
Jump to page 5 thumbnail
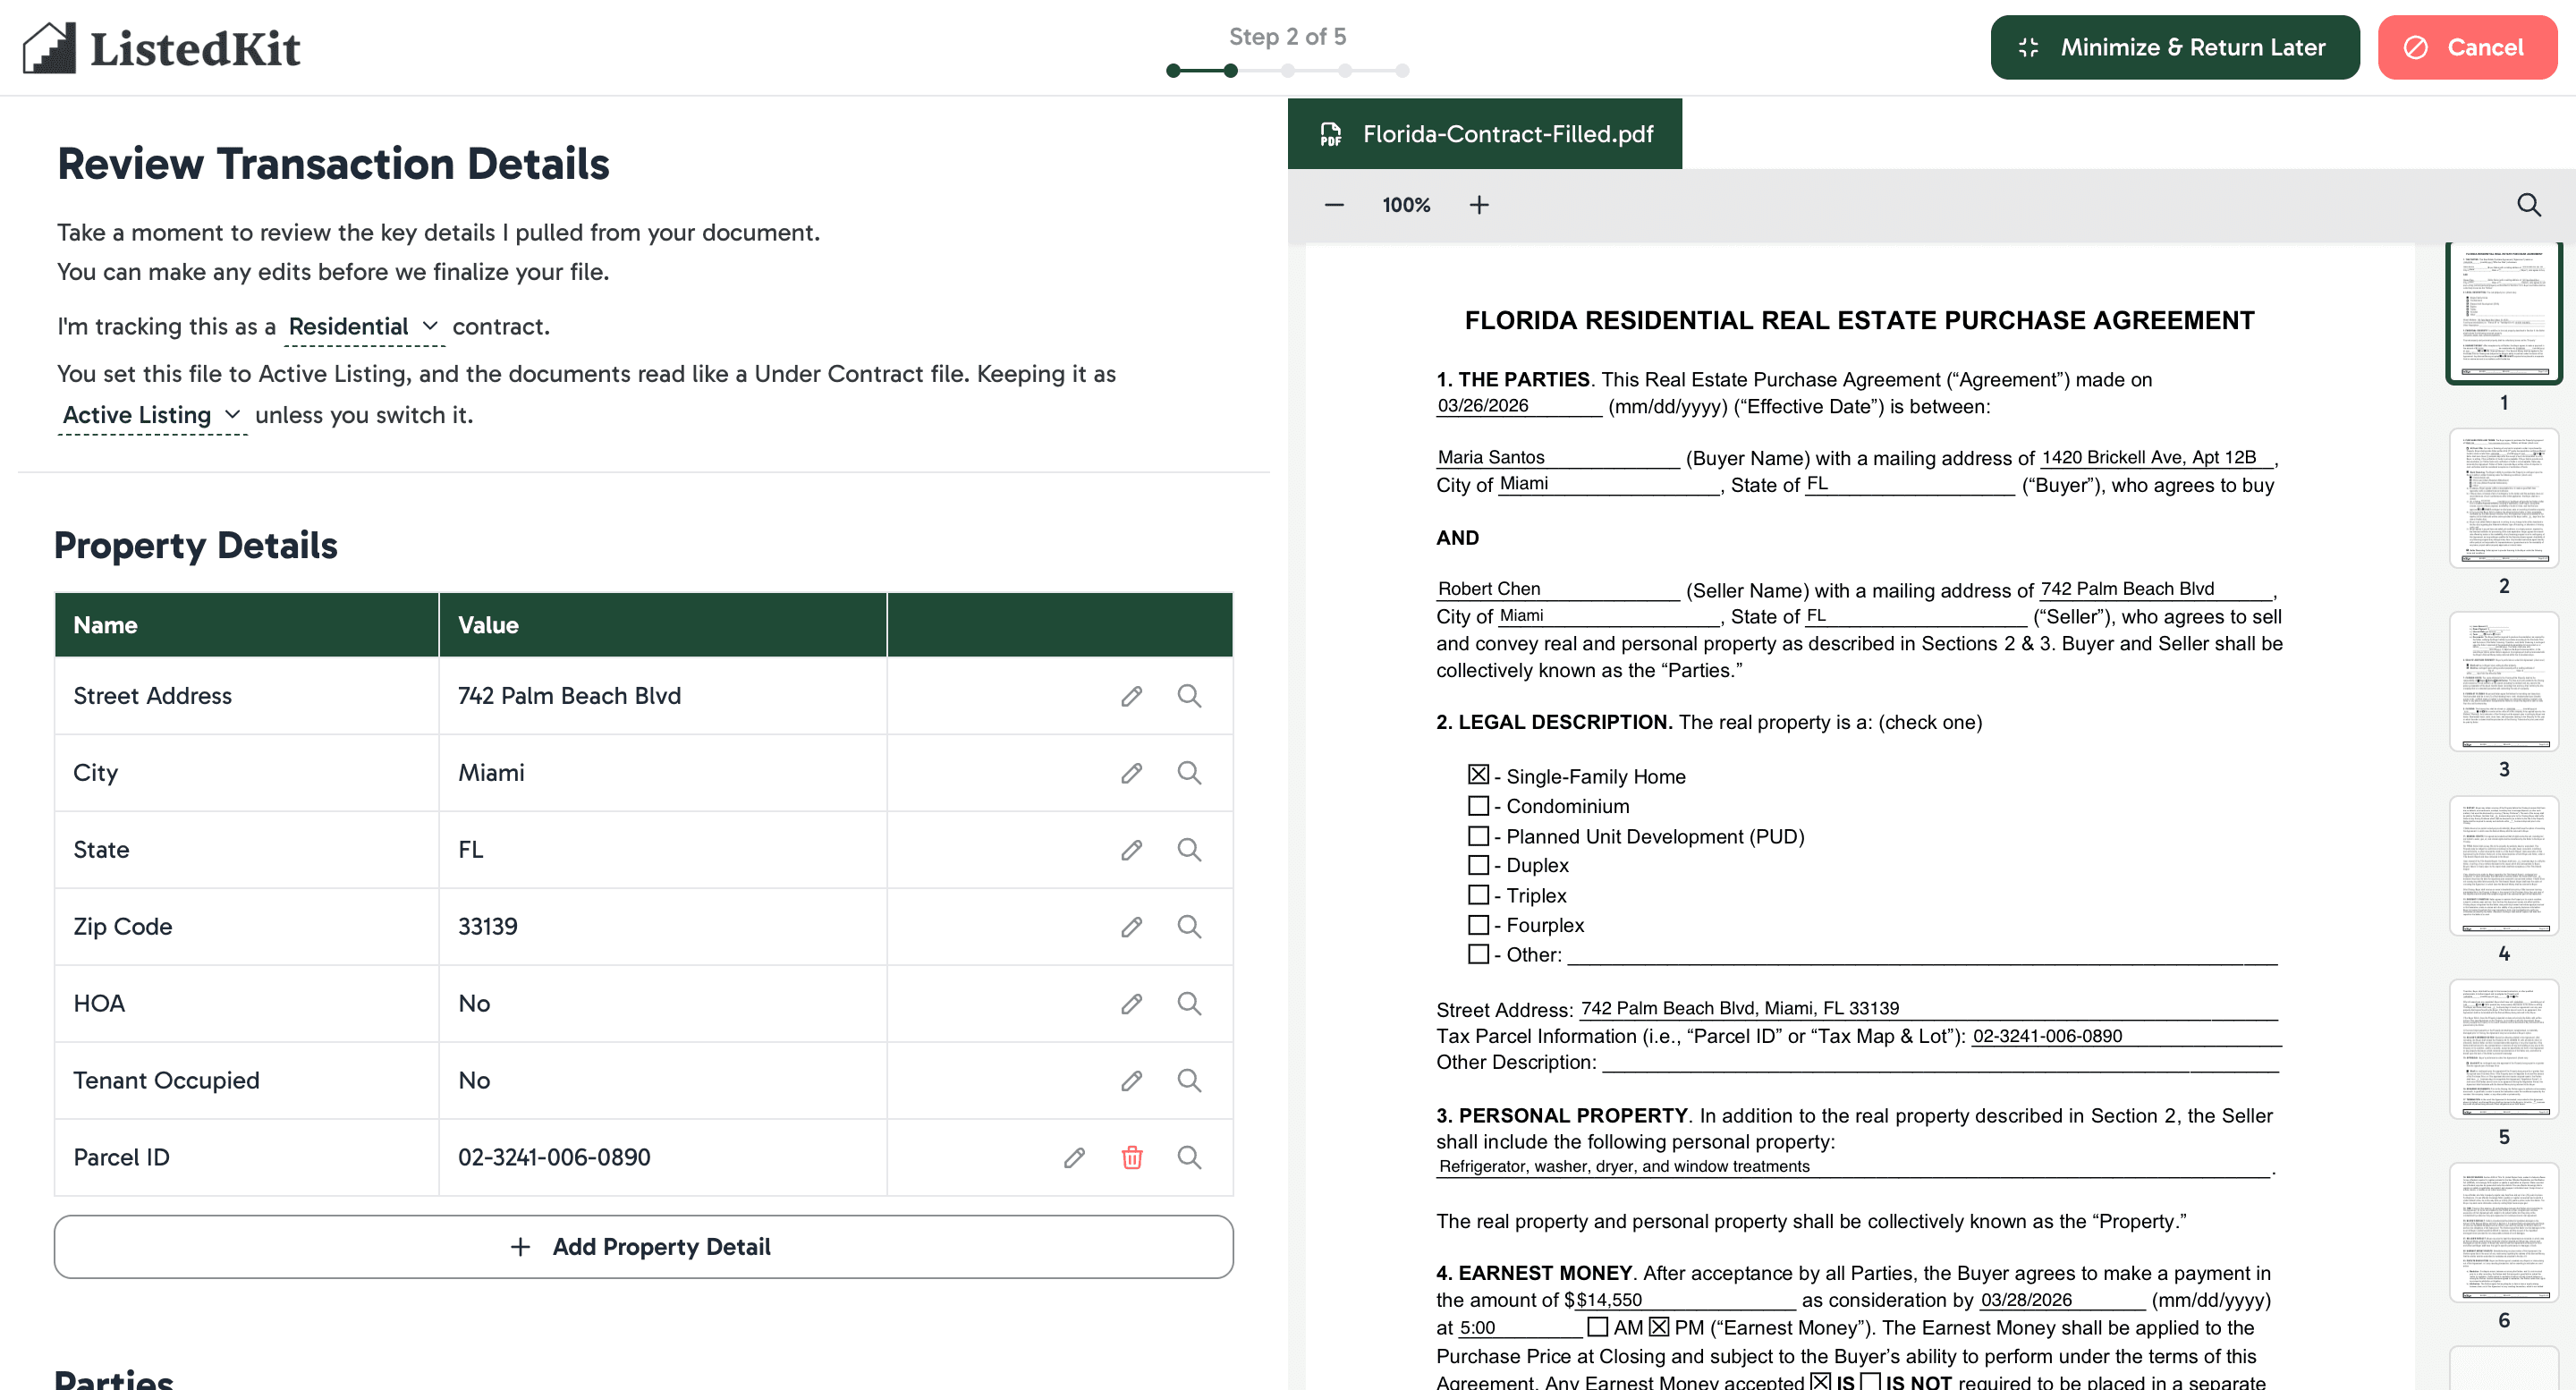coord(2503,1049)
